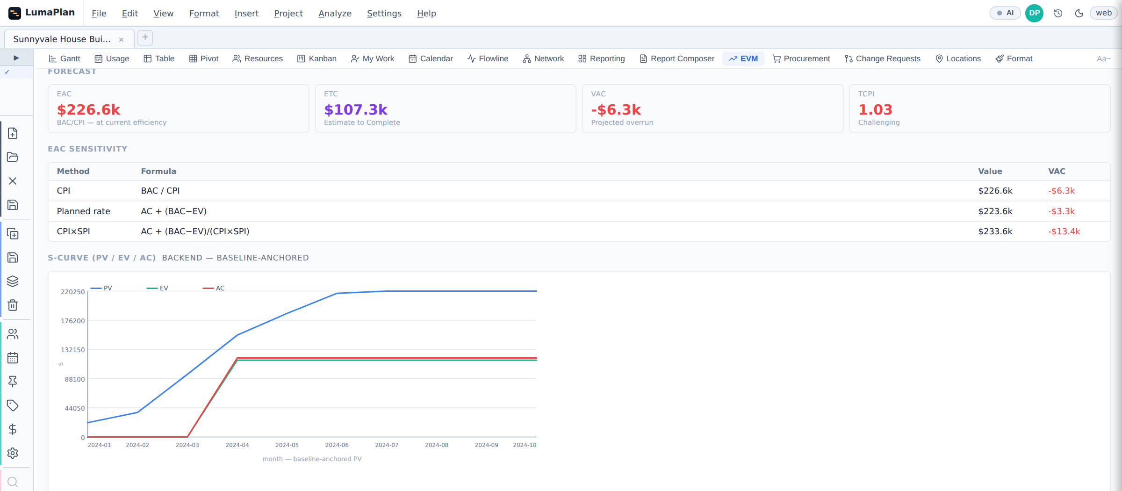Click the pin icon in sidebar
Image resolution: width=1122 pixels, height=491 pixels.
pyautogui.click(x=13, y=382)
